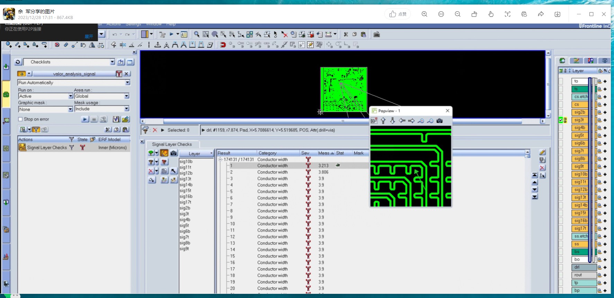Open the Run on Active dropdown
Viewport: 614px width, 298px height.
point(71,96)
